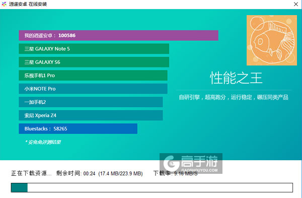
Task: Select the Bluestacks 58265 bar
Action: pos(78,128)
